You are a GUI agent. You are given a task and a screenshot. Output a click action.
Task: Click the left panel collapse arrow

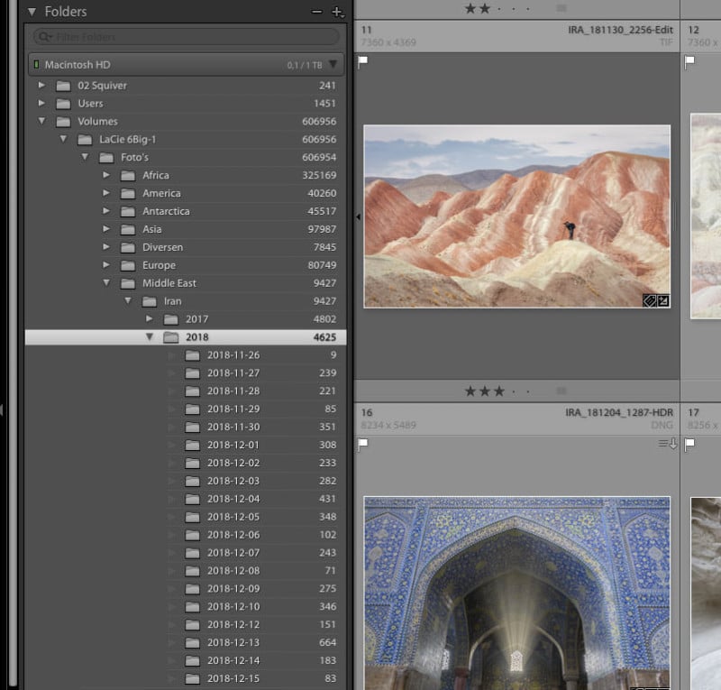point(359,217)
